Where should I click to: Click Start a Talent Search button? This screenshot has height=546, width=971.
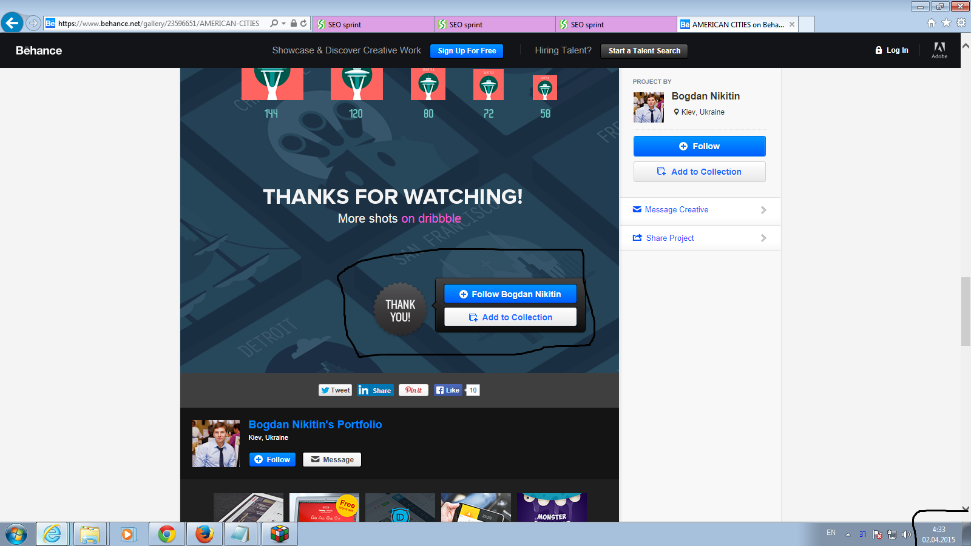click(x=644, y=51)
